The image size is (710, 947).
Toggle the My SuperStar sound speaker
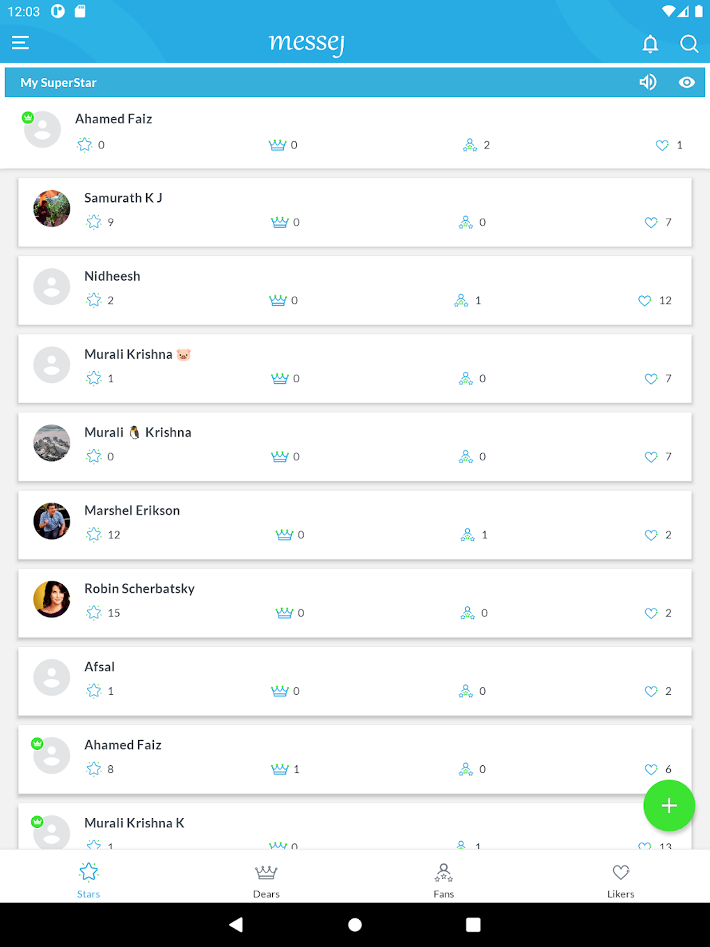click(x=648, y=82)
